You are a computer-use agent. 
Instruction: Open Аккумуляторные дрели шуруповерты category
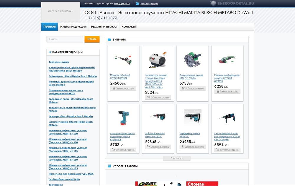coord(72,69)
